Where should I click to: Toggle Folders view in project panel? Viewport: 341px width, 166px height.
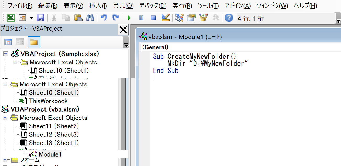tap(34, 42)
